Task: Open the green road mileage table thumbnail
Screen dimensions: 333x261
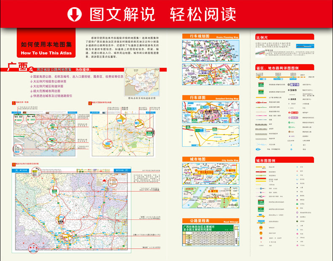Action: point(211,235)
